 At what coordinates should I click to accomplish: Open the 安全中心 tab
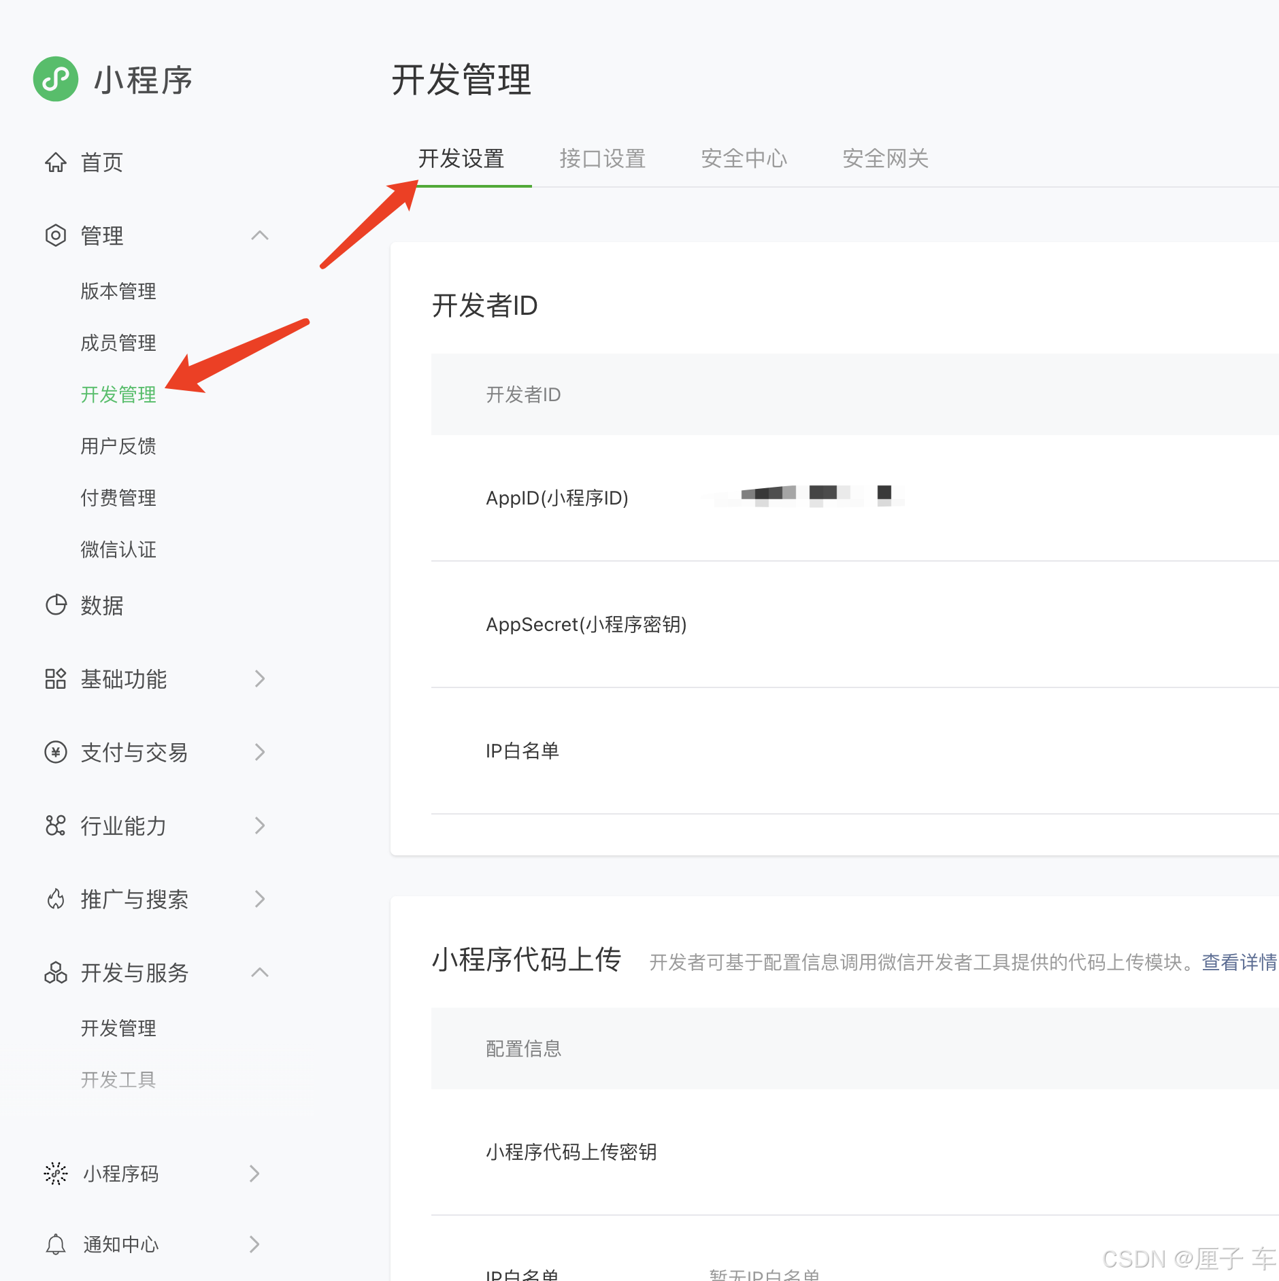click(x=744, y=158)
